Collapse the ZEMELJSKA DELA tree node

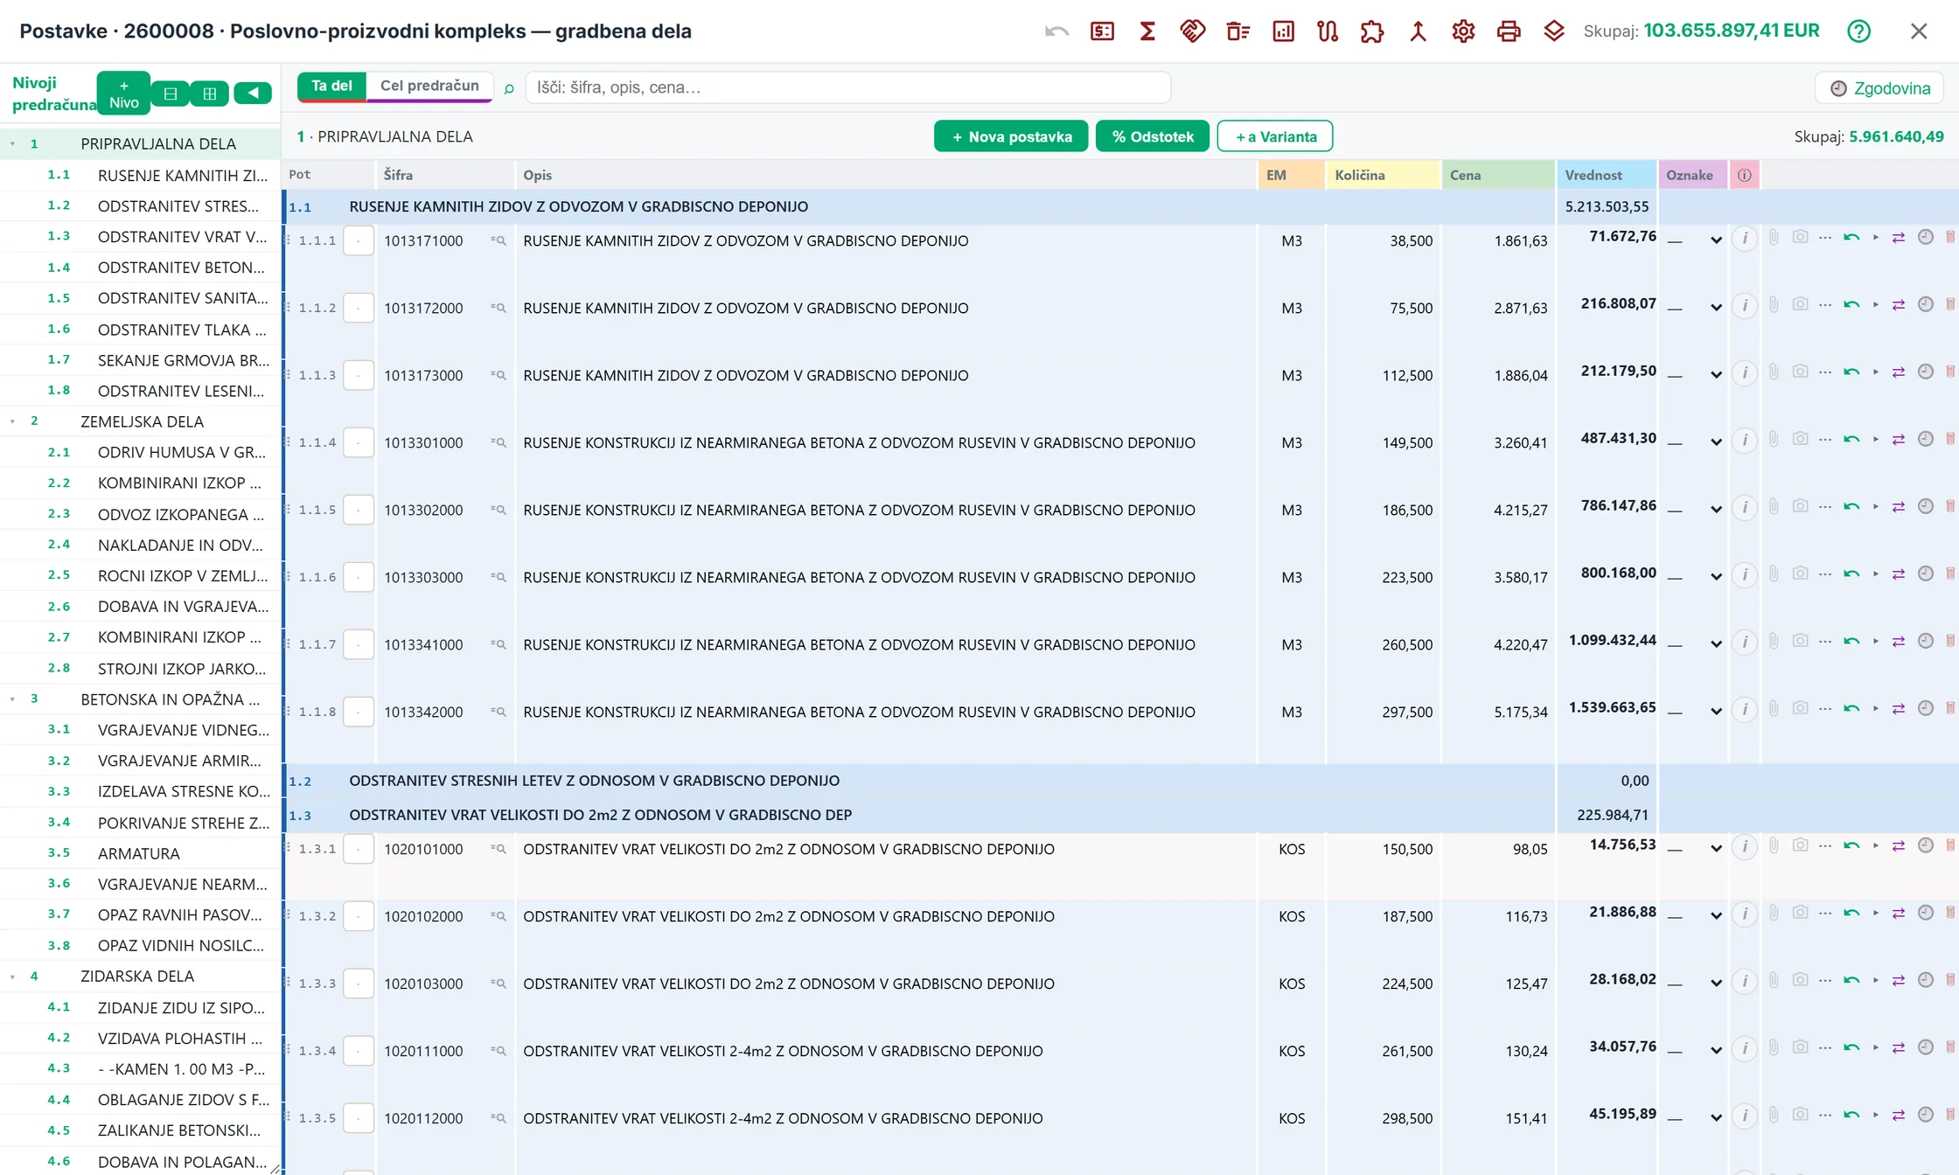12,421
